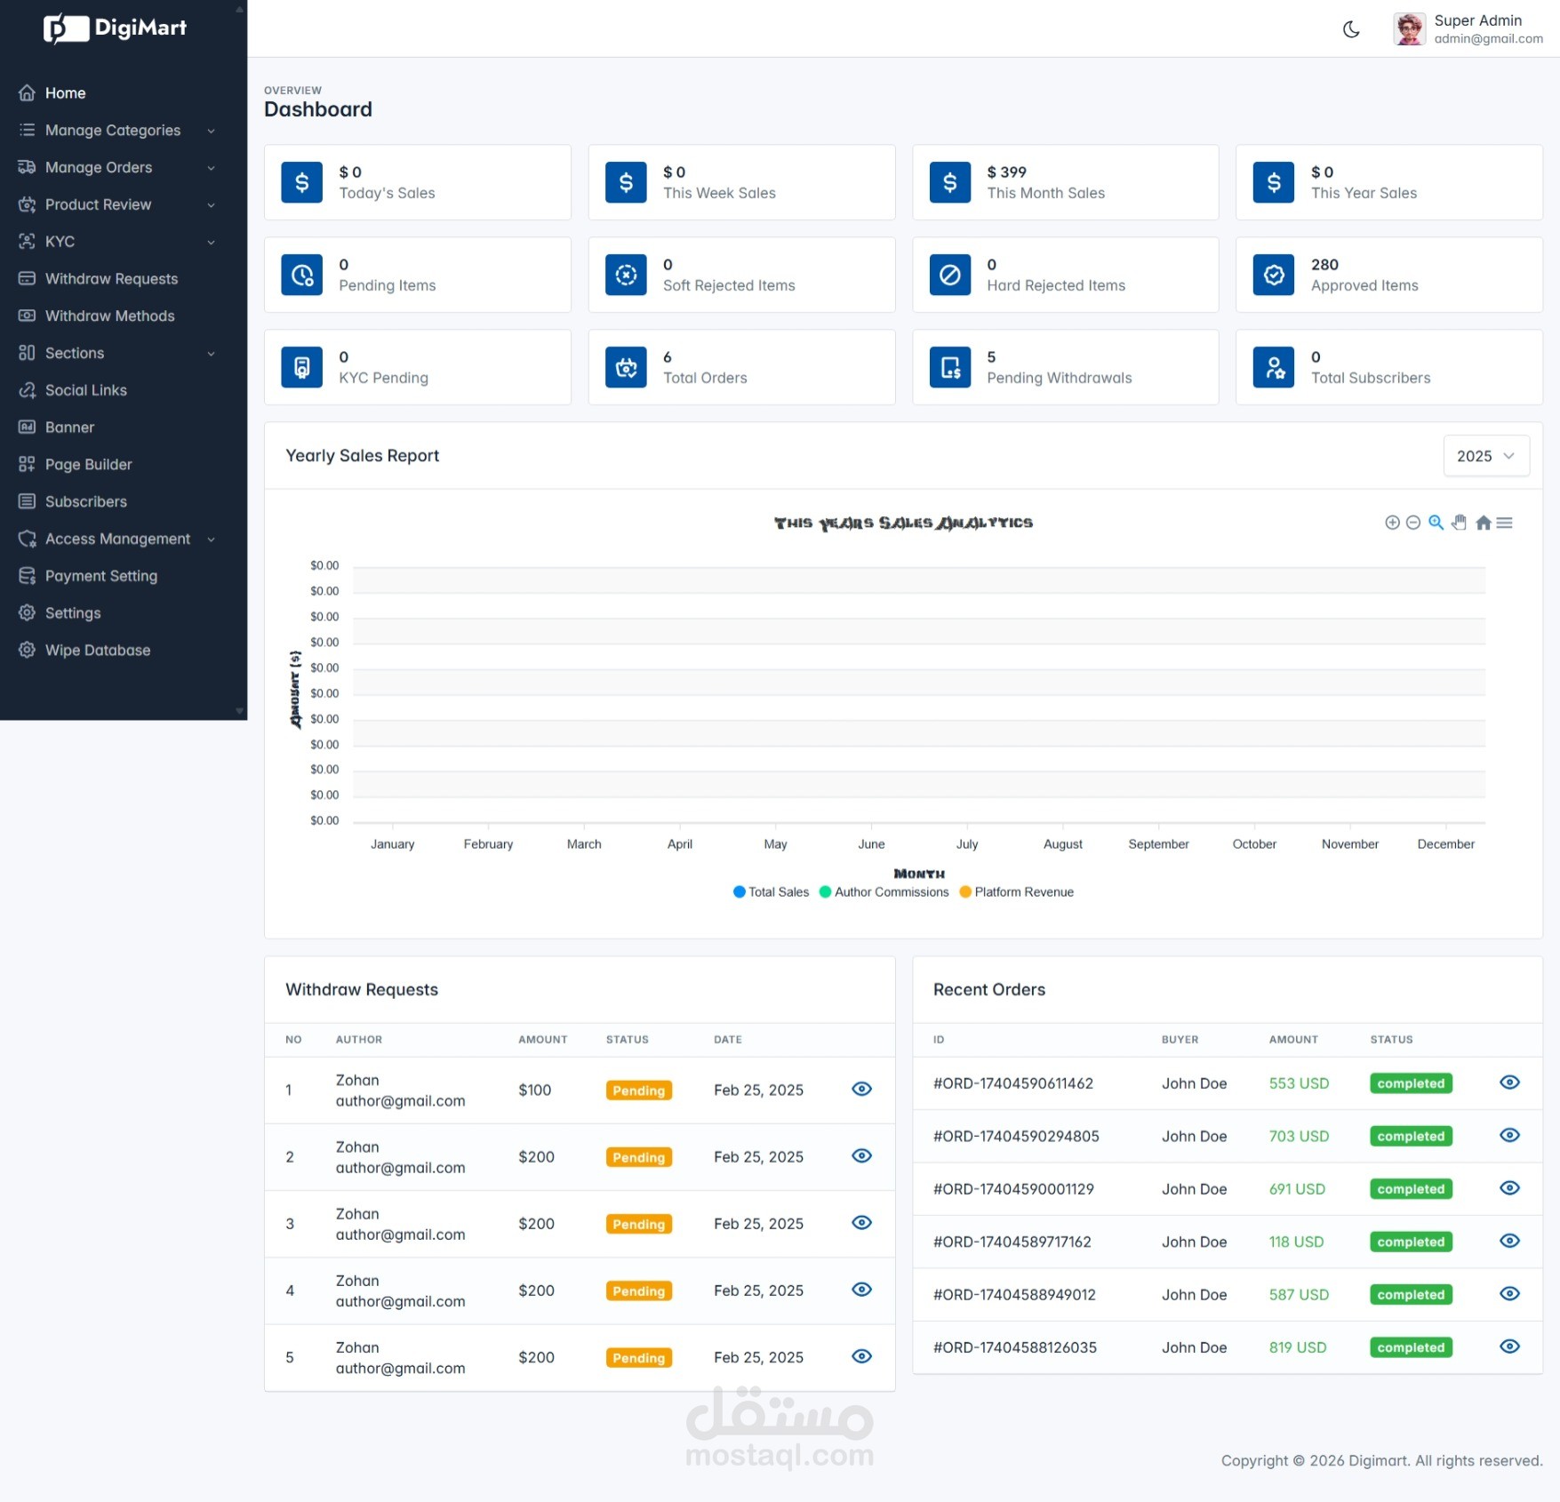The width and height of the screenshot is (1560, 1502).
Task: Click the DigiMart logo
Action: point(116,28)
